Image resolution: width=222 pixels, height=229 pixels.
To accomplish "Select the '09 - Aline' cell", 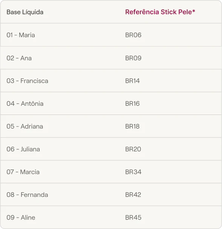I will click(21, 218).
